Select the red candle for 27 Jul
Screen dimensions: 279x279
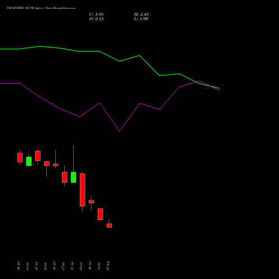coord(65,177)
